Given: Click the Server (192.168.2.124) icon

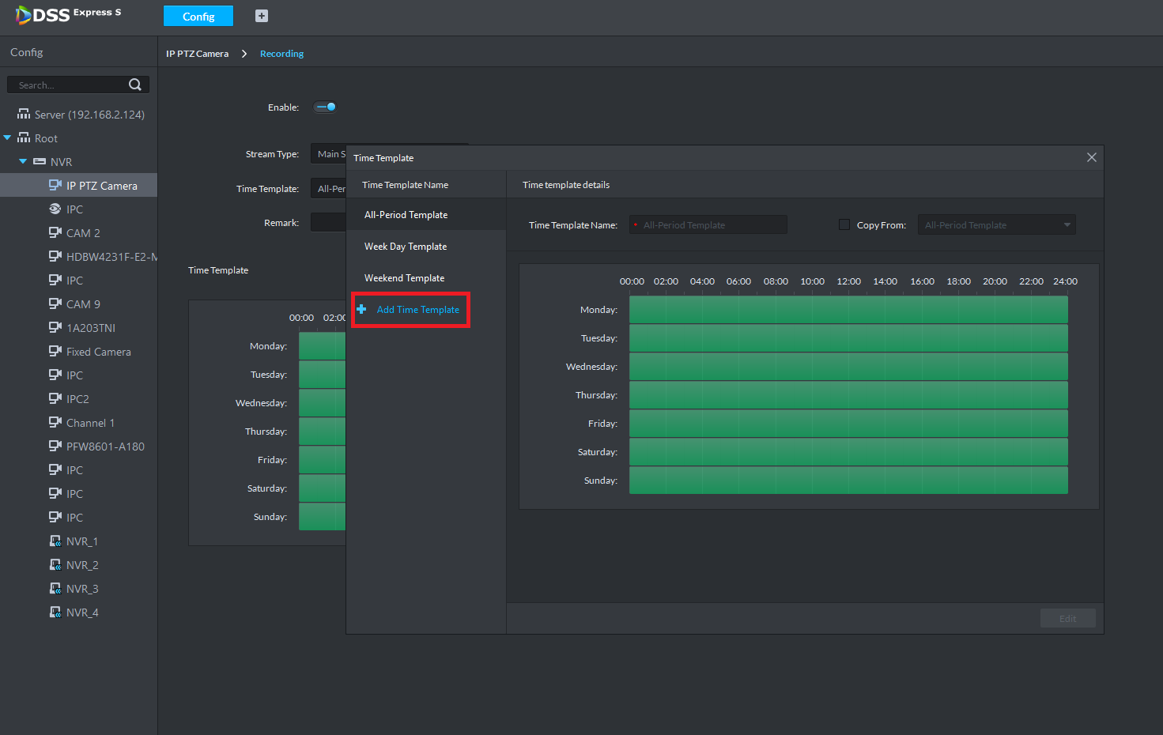Looking at the screenshot, I should [24, 115].
